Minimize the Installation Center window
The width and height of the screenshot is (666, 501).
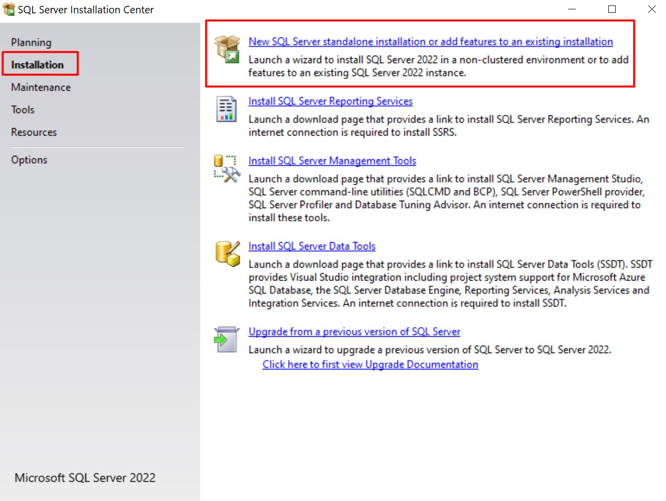click(572, 9)
